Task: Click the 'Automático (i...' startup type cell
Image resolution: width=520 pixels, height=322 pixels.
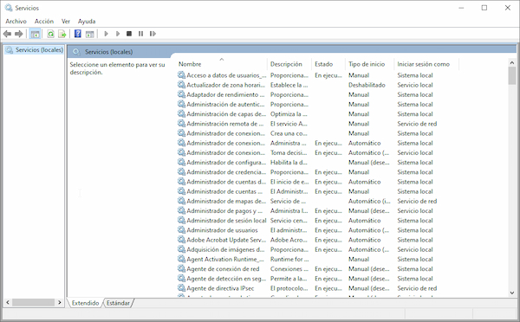Action: click(x=369, y=201)
